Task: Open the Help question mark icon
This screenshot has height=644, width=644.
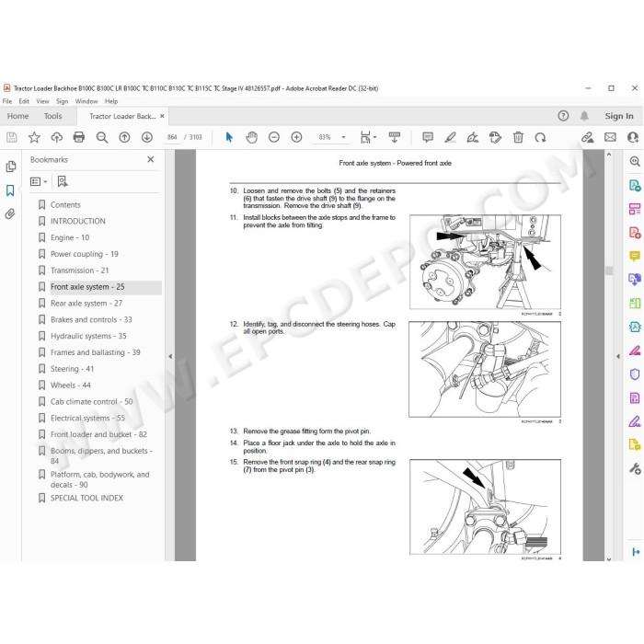Action: [x=563, y=116]
